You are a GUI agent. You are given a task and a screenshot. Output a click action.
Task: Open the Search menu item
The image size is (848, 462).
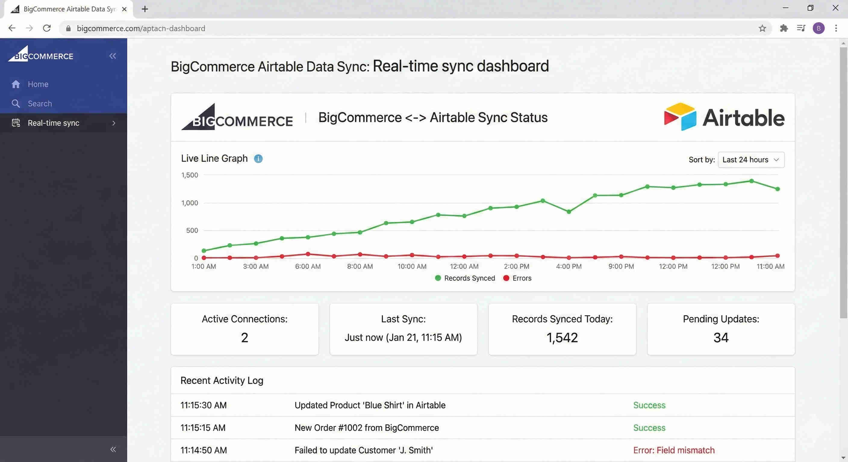coord(64,103)
